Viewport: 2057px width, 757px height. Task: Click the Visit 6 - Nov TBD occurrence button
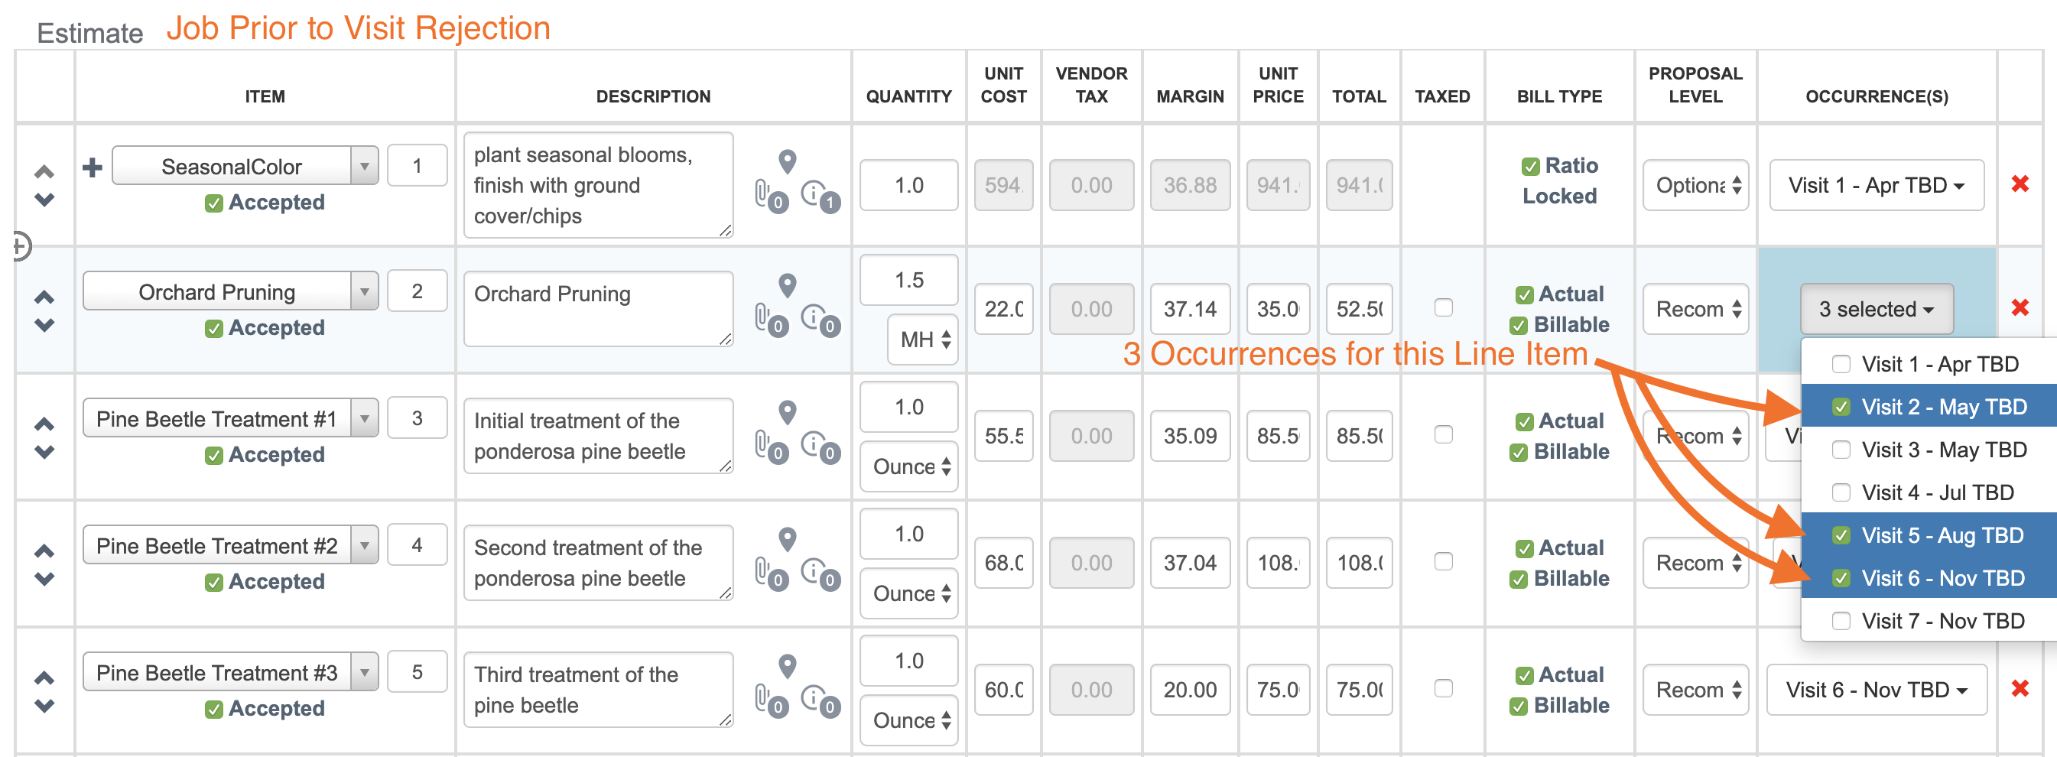pos(1876,690)
